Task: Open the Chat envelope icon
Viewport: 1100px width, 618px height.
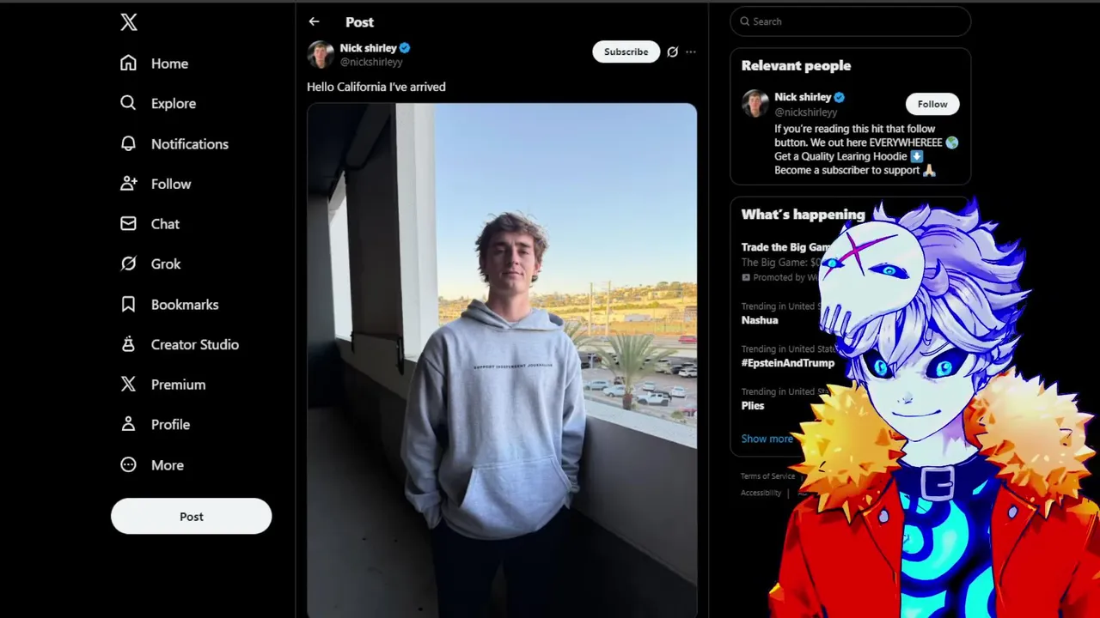Action: [128, 223]
